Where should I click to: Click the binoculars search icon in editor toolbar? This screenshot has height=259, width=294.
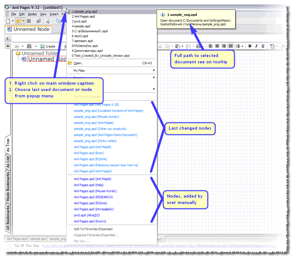pos(198,46)
